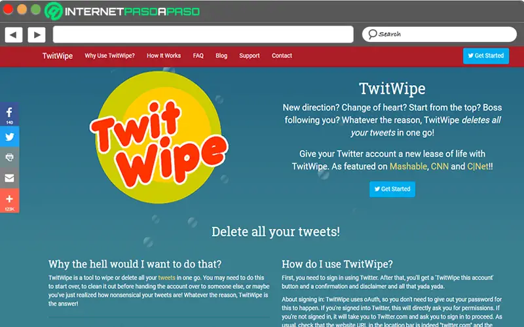
Task: Go back with the browser back arrow
Action: (x=14, y=35)
